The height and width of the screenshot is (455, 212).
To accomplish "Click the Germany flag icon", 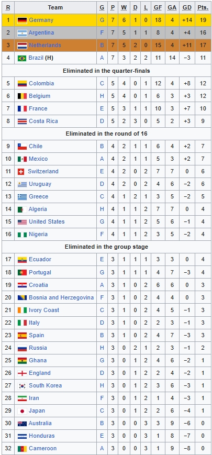I will pyautogui.click(x=22, y=20).
